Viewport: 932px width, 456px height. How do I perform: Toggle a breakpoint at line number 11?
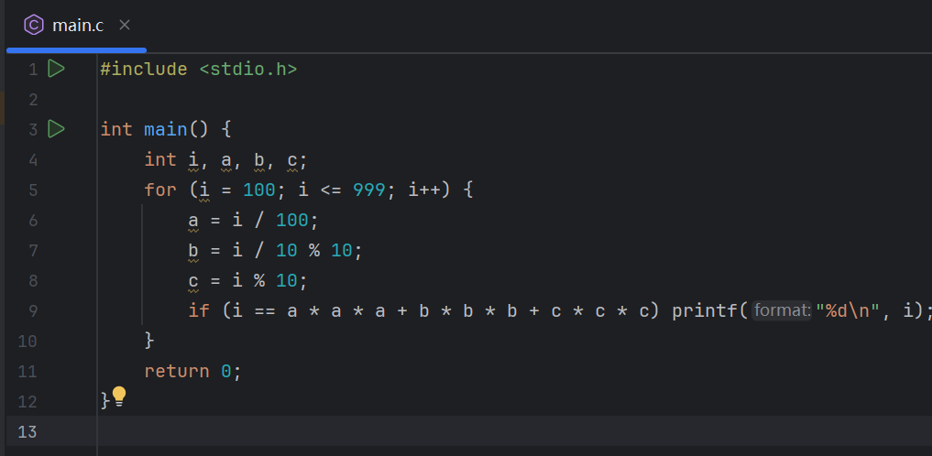[27, 371]
